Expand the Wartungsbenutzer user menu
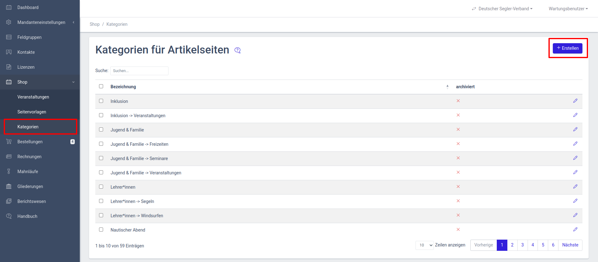Image resolution: width=598 pixels, height=262 pixels. (x=568, y=9)
